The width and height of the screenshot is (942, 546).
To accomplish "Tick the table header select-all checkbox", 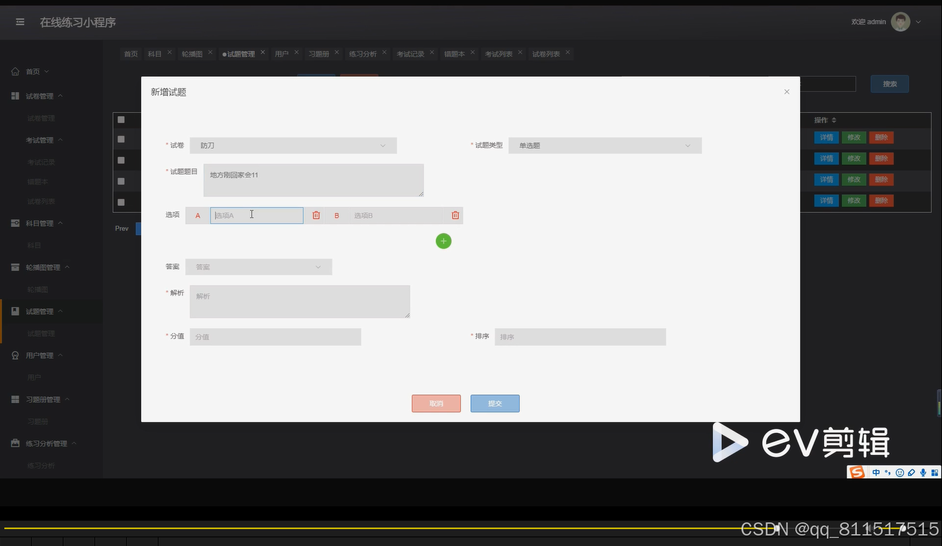I will [121, 120].
